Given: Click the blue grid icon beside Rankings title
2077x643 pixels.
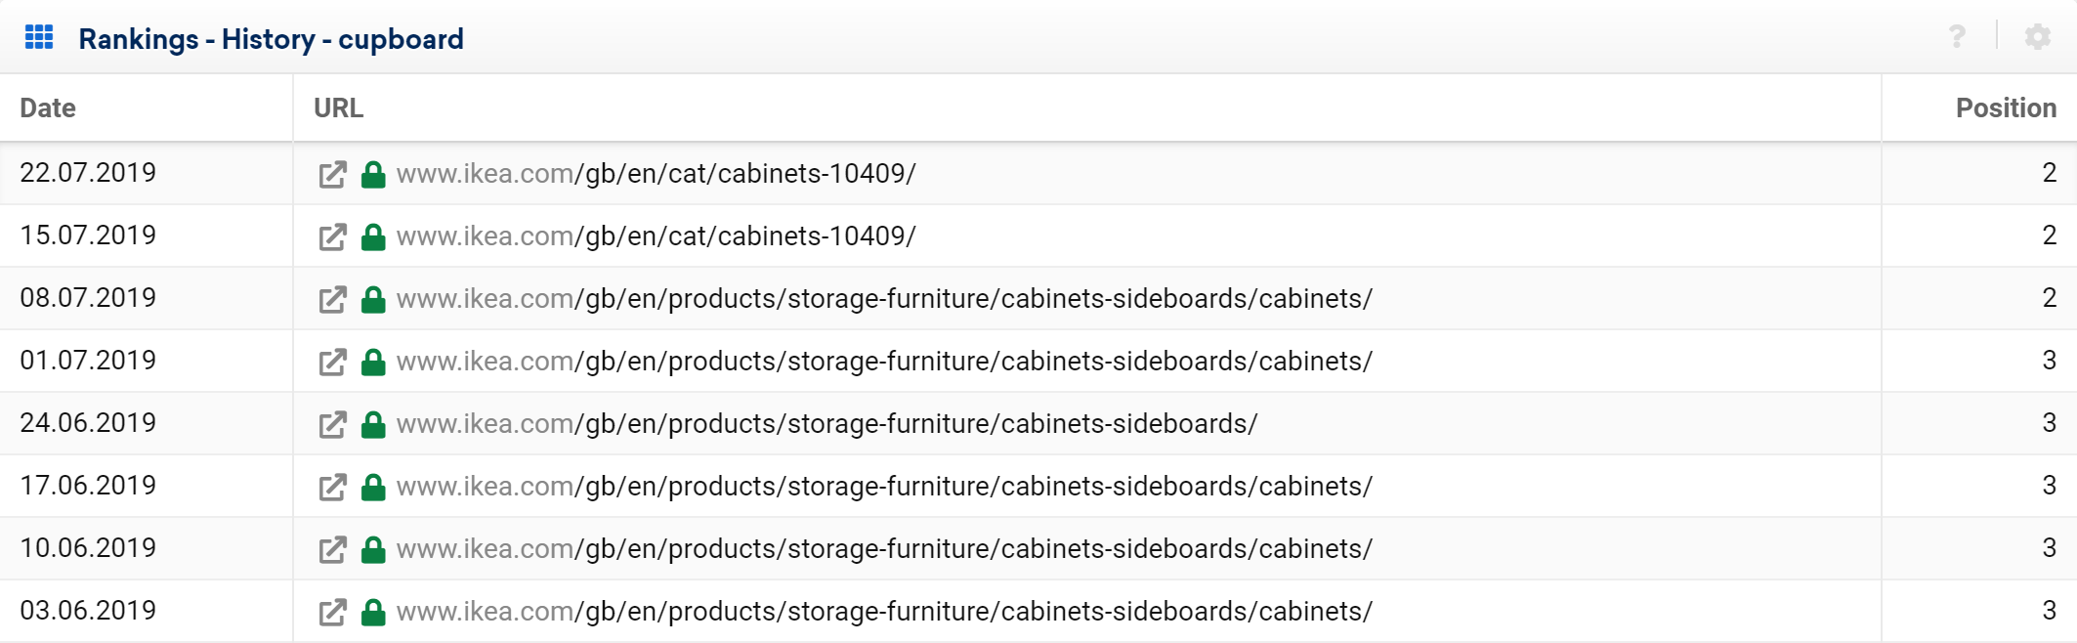Looking at the screenshot, I should [39, 37].
